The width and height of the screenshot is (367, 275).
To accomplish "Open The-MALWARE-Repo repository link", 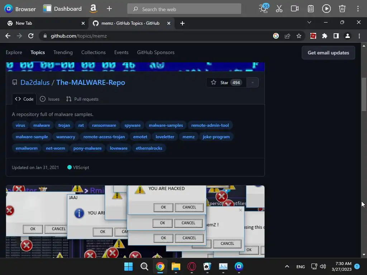I will (91, 82).
